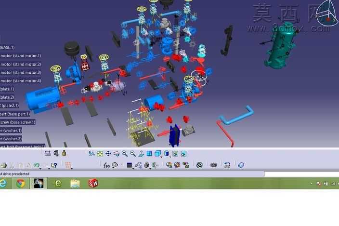Screen dimensions: 339x226
Task: Click the 'drive preselected' status text
Action: coord(16,174)
